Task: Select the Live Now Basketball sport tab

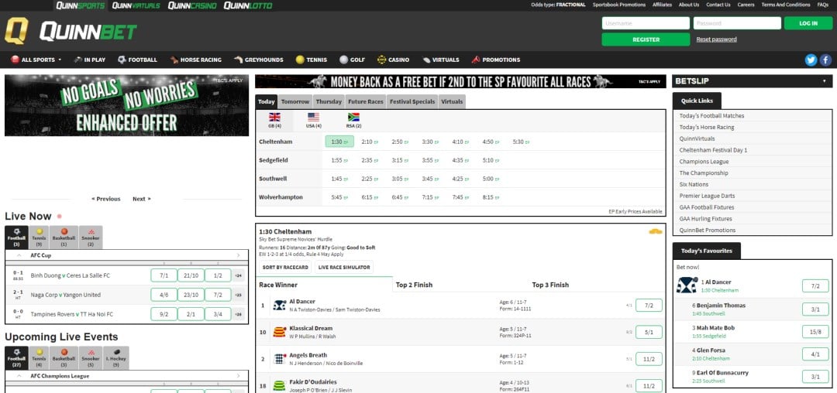Action: [x=64, y=238]
